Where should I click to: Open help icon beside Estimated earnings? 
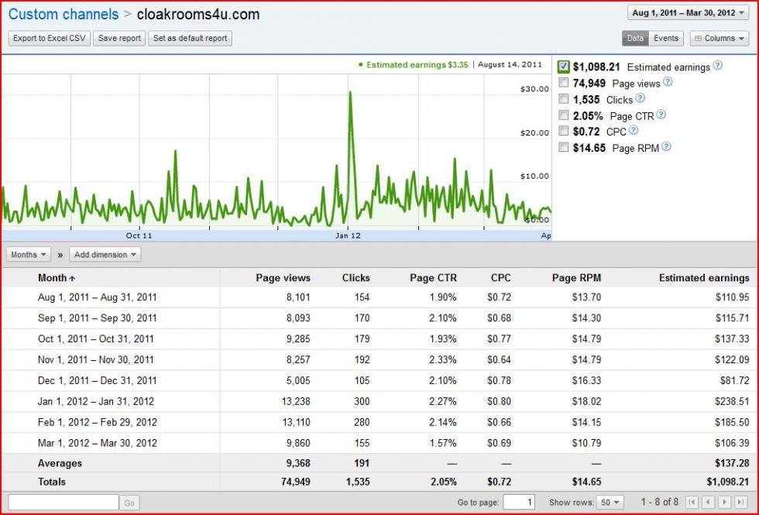click(x=717, y=66)
